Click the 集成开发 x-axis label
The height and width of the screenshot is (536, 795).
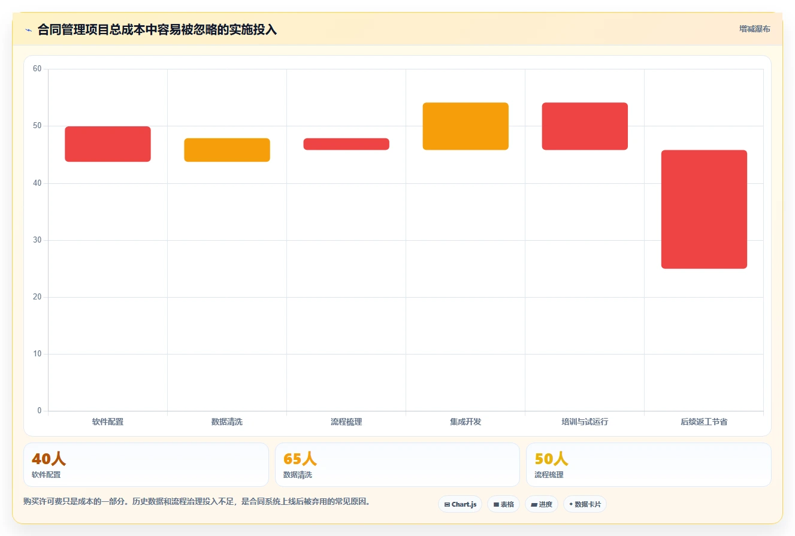[x=465, y=422]
